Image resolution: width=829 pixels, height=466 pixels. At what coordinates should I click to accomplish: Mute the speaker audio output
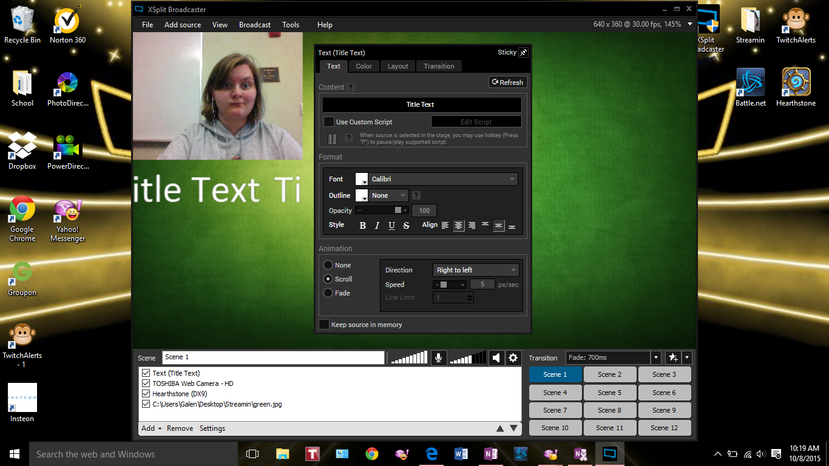coord(496,357)
